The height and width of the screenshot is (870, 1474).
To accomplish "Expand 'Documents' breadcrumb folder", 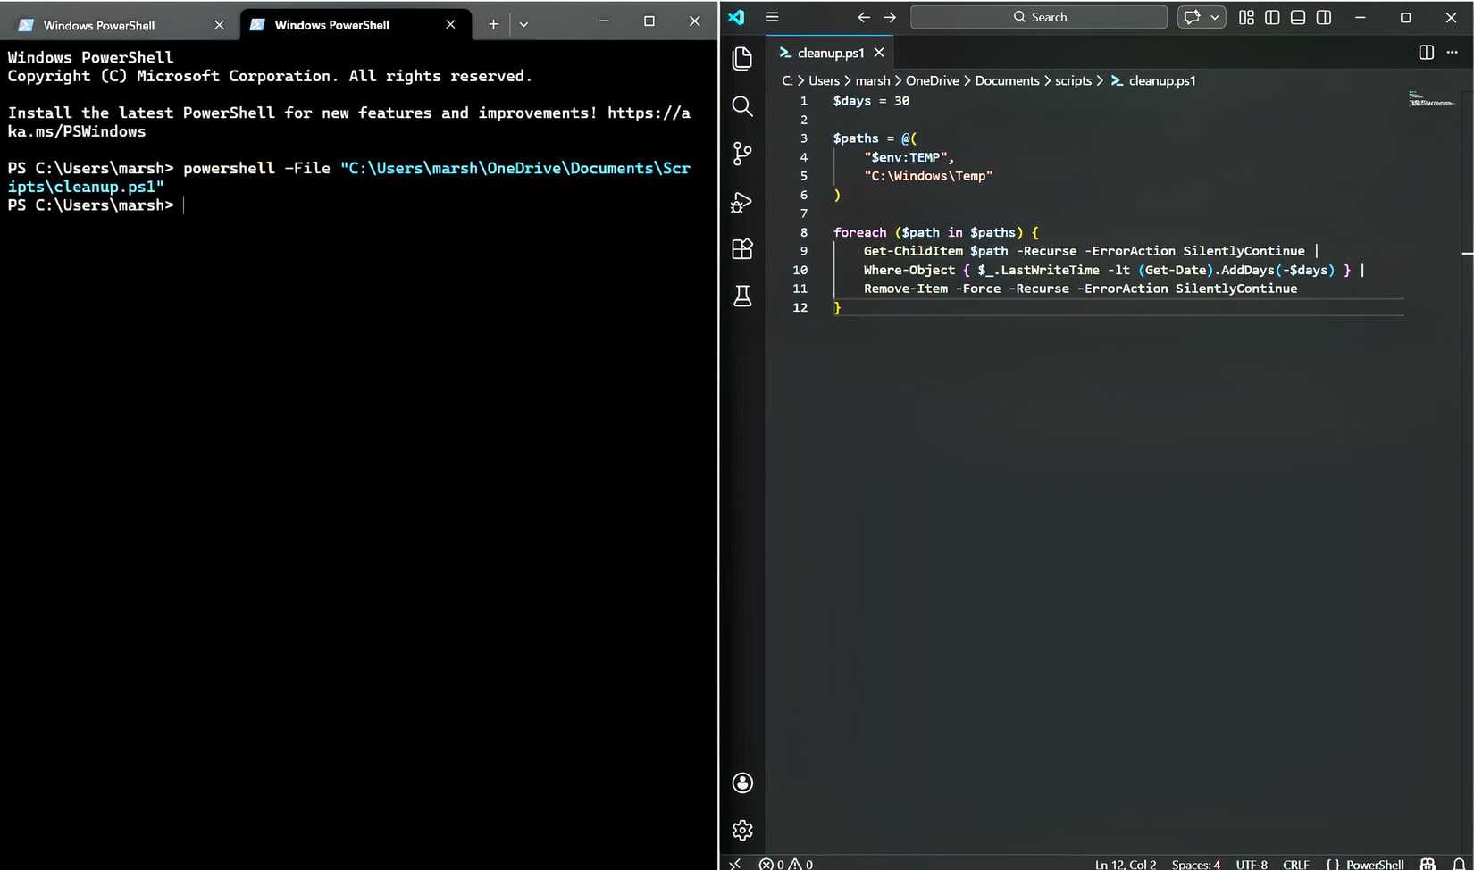I will click(1007, 80).
